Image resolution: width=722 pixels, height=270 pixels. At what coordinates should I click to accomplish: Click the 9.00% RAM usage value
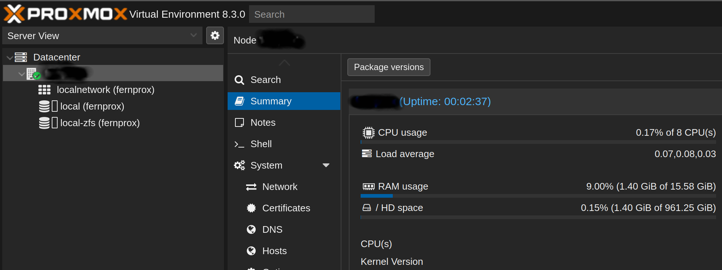651,186
